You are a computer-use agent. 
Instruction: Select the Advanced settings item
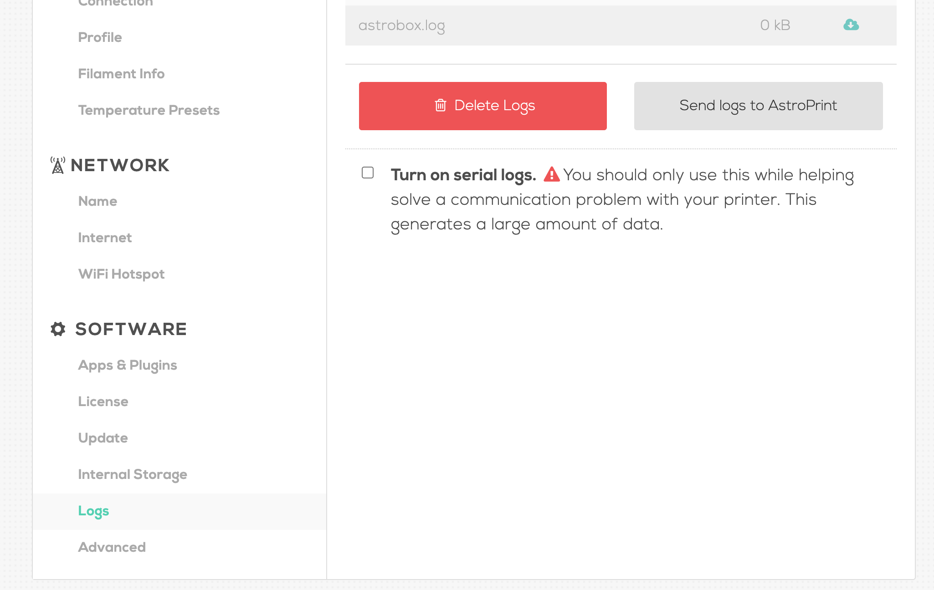click(x=112, y=547)
